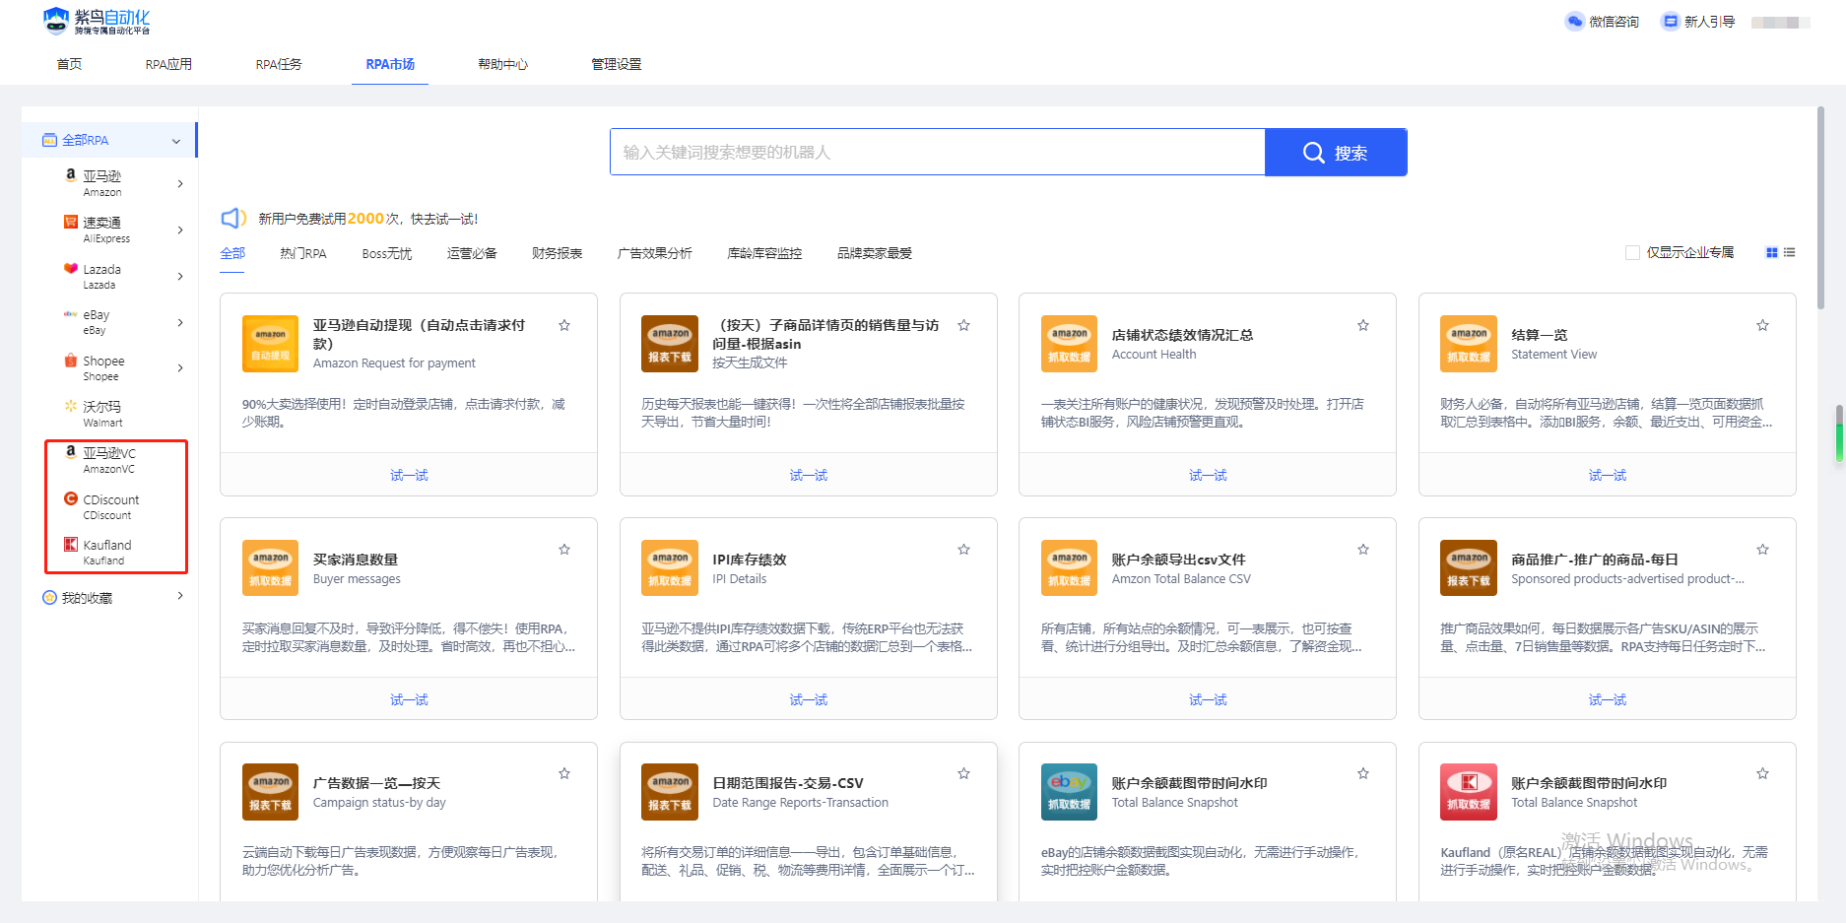The image size is (1846, 923).
Task: Open RPA应用 tab
Action: point(168,64)
